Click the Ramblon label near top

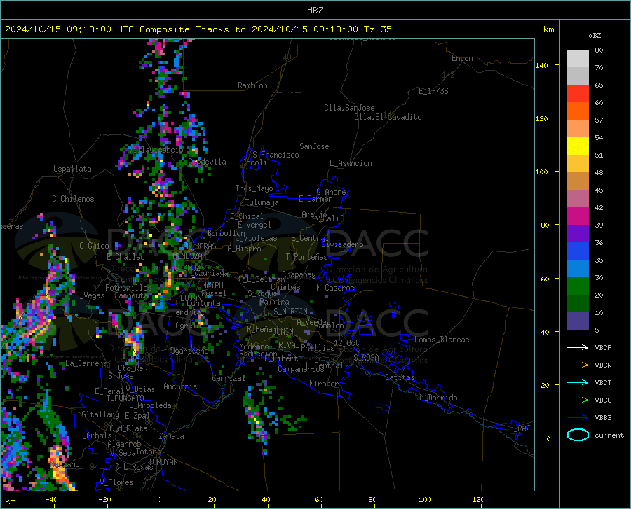(x=252, y=85)
